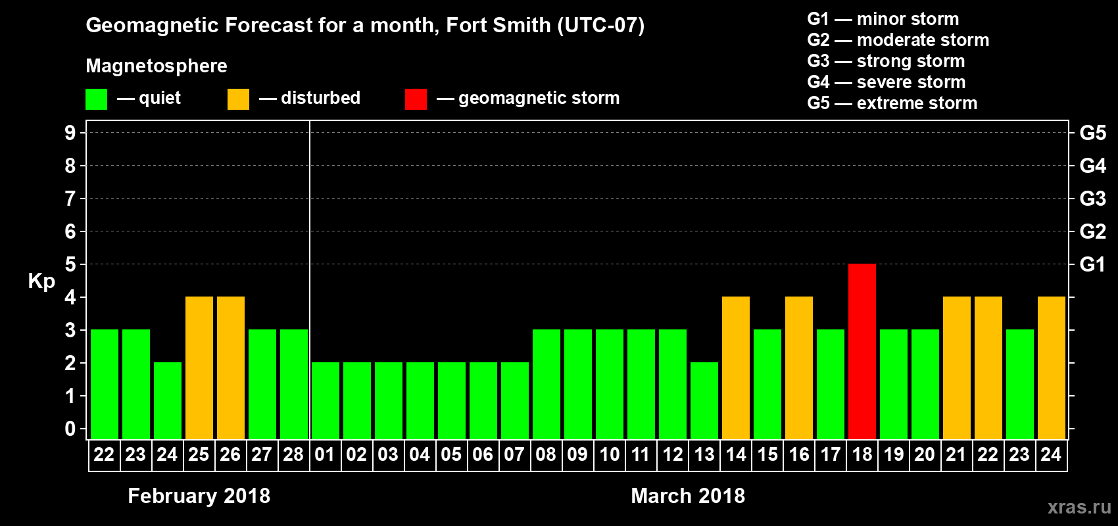This screenshot has width=1118, height=526.
Task: Click the green bar for March 01
Action: coord(325,400)
